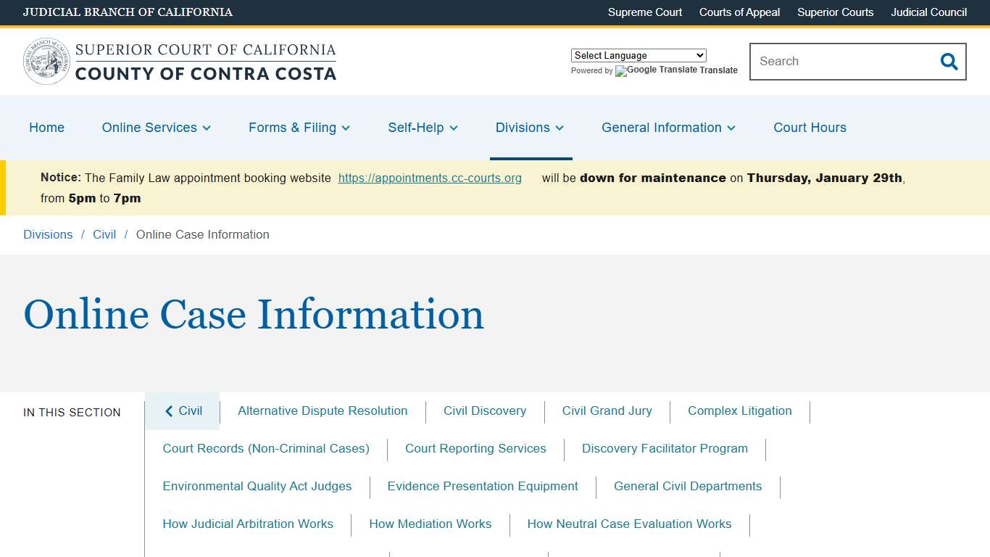Open How Mediation Works page
The width and height of the screenshot is (990, 557).
tap(430, 524)
